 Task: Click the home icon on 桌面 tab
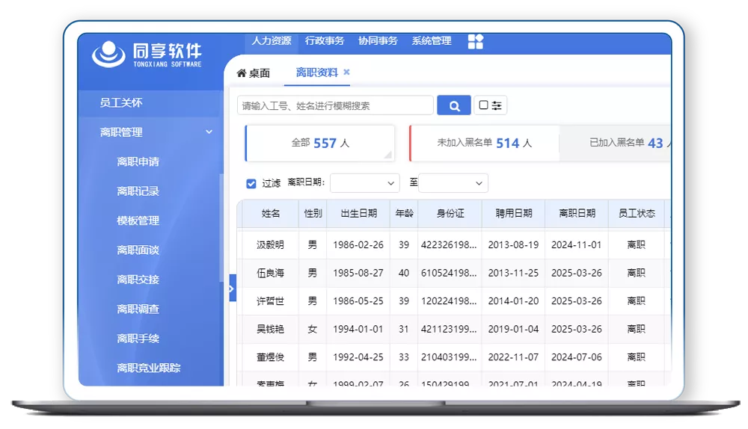point(242,73)
